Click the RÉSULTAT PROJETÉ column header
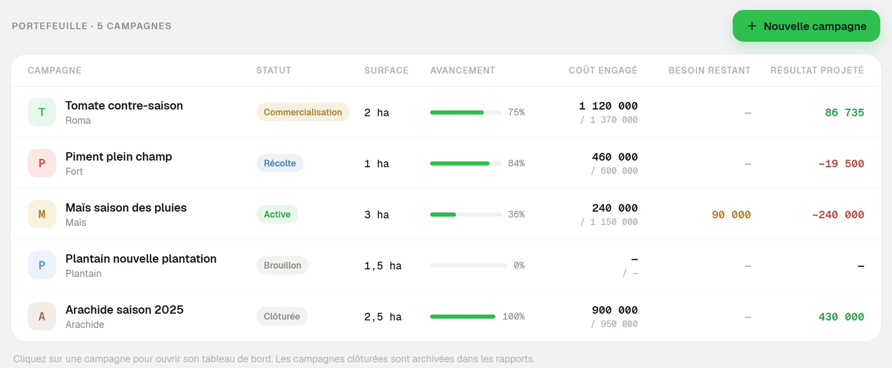The image size is (892, 368). click(817, 70)
